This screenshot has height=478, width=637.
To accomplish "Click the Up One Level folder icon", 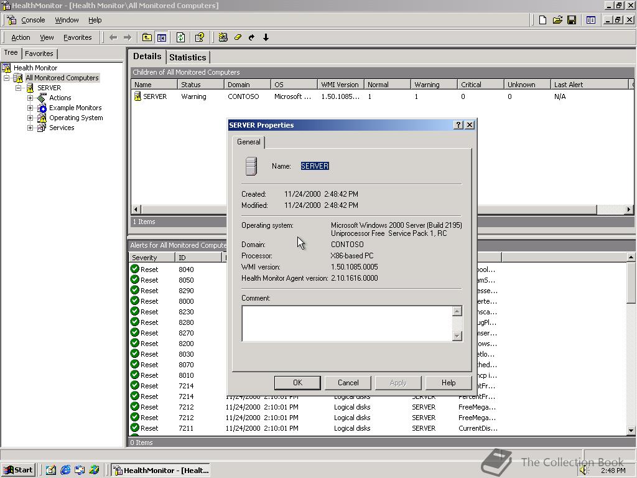I will [x=147, y=37].
